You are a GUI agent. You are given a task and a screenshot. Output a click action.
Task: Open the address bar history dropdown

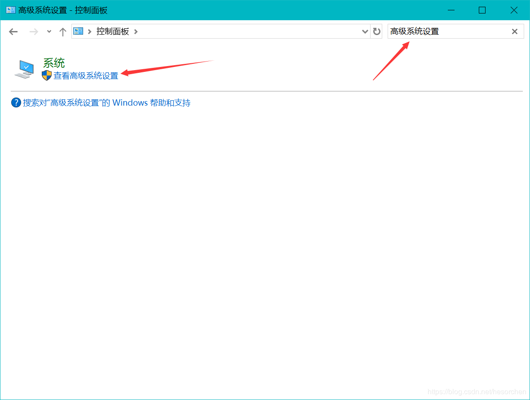point(365,31)
